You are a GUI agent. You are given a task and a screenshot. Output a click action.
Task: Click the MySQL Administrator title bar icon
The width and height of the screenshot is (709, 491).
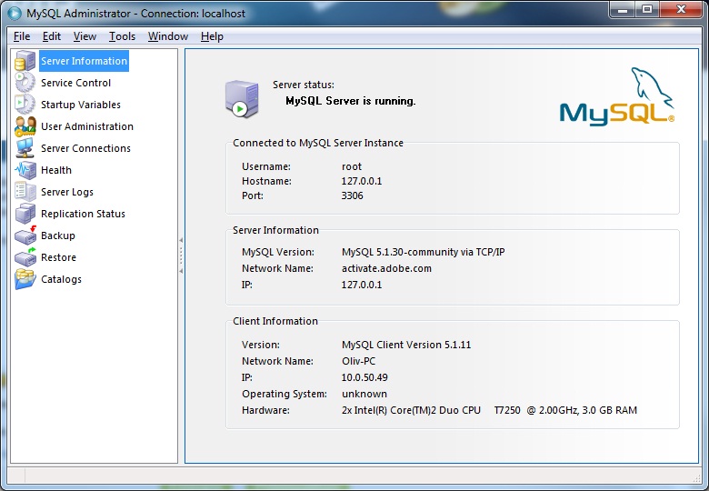(x=15, y=13)
